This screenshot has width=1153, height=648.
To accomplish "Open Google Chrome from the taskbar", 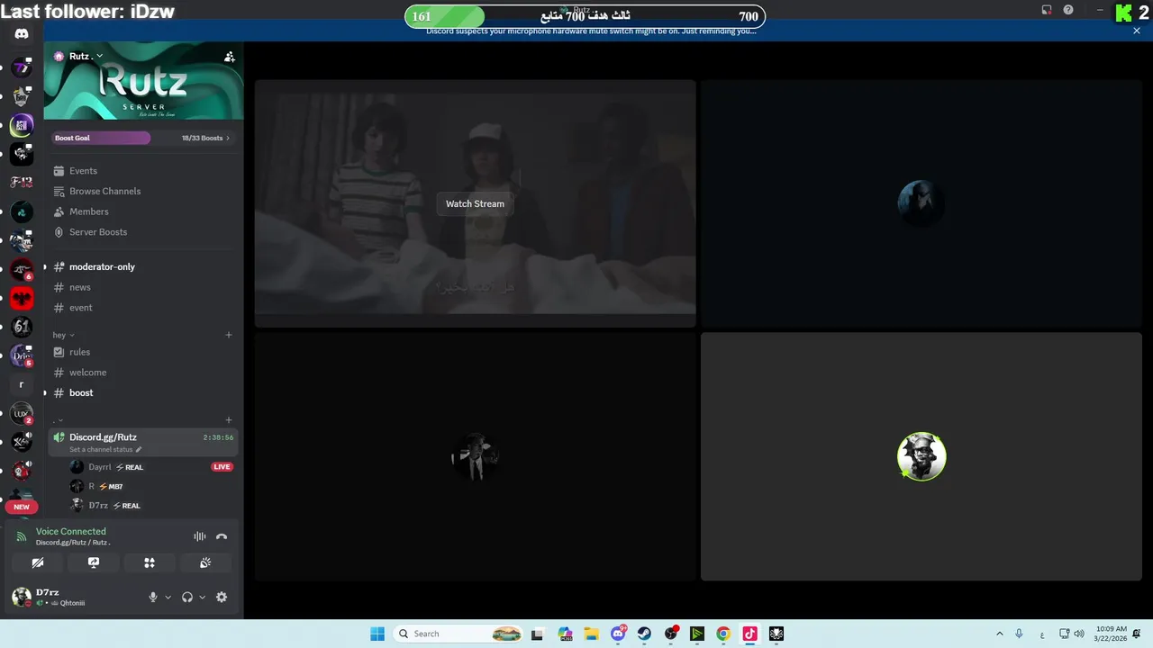I will (723, 634).
